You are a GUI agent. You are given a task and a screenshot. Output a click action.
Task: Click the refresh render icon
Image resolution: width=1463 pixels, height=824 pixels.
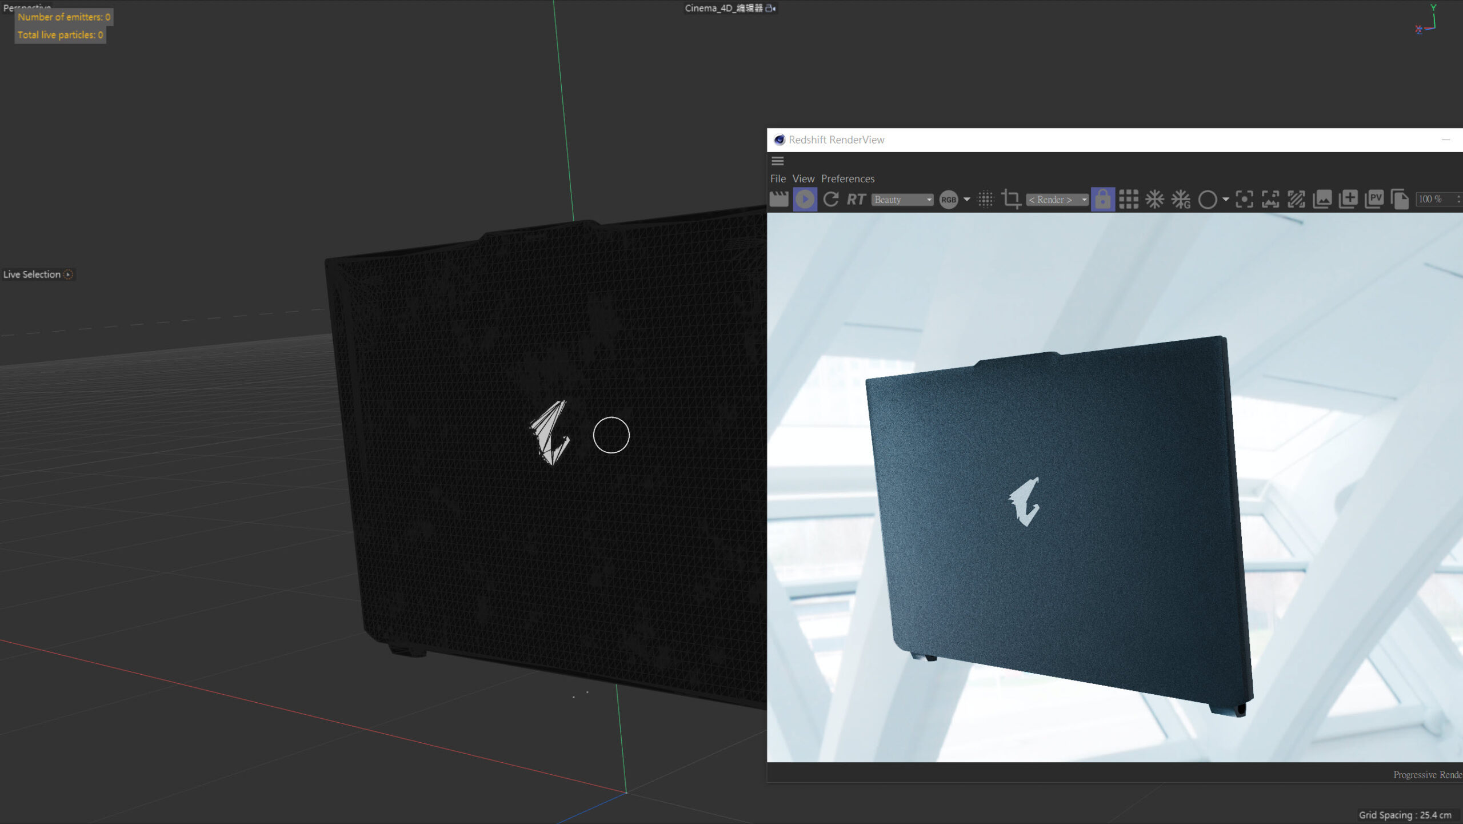(x=831, y=199)
